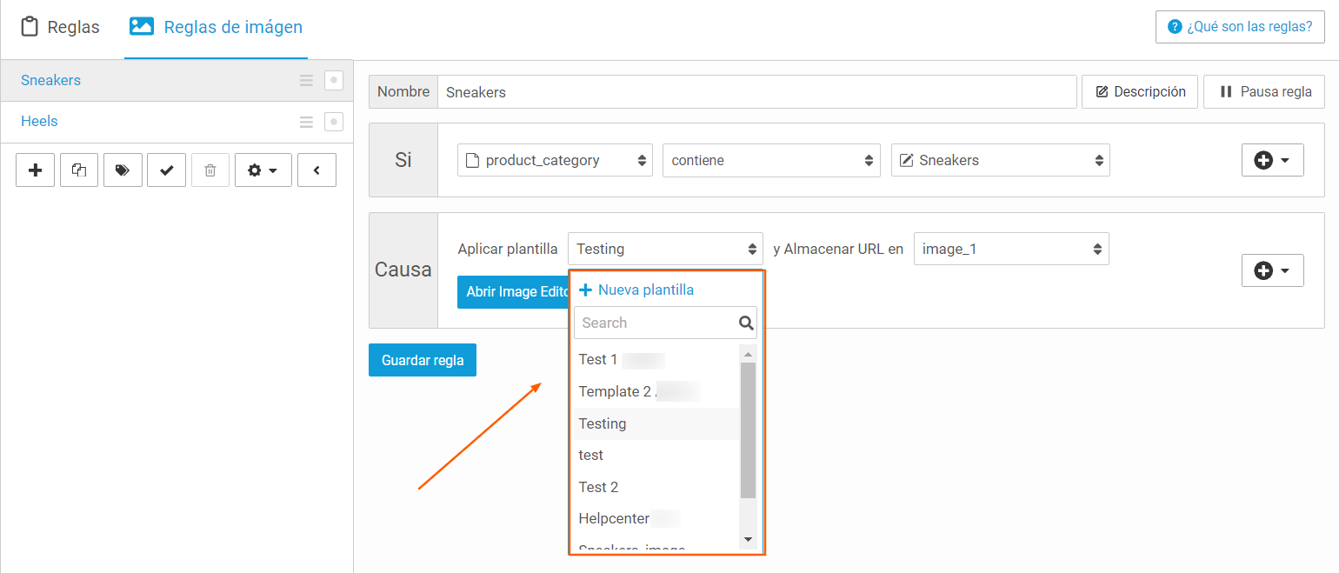1339x573 pixels.
Task: Click the trash icon to delete rule
Action: click(x=210, y=170)
